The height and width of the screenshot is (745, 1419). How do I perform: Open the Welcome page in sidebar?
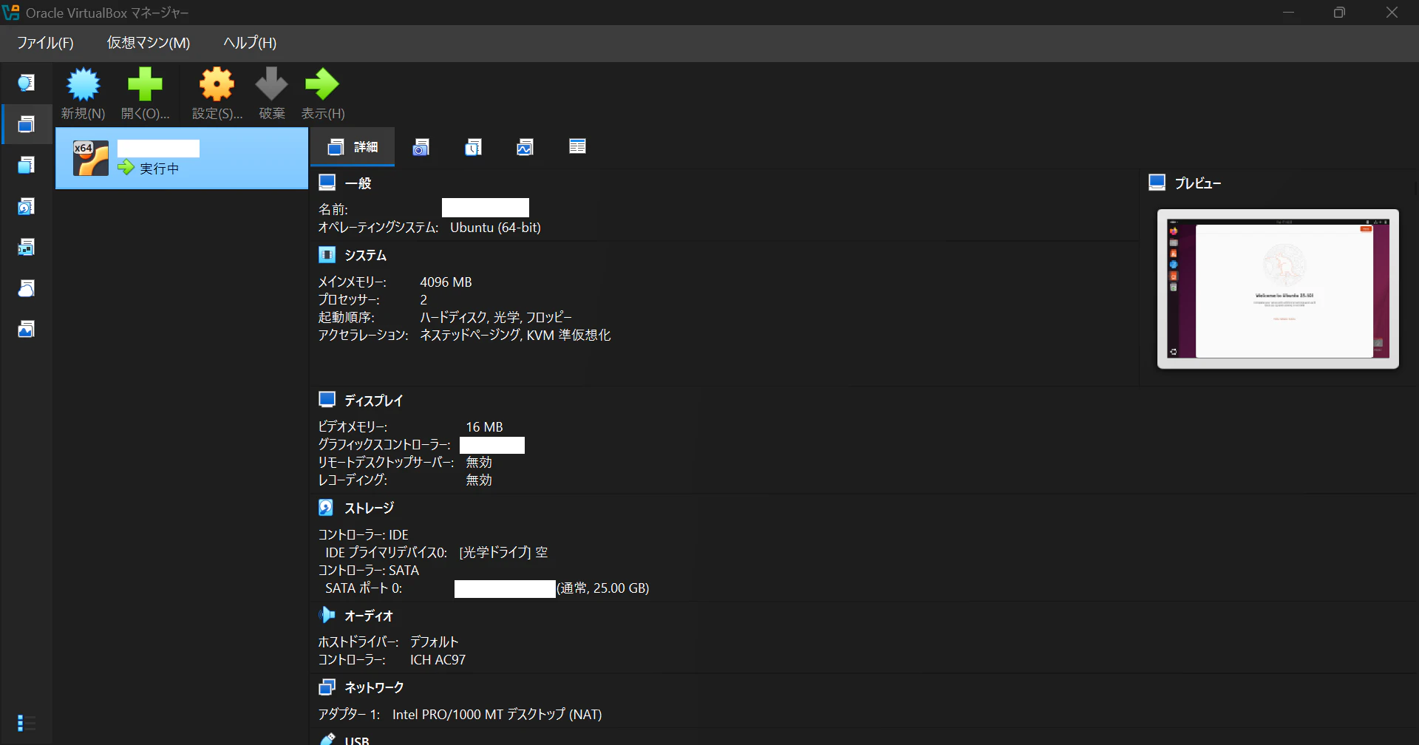[27, 83]
